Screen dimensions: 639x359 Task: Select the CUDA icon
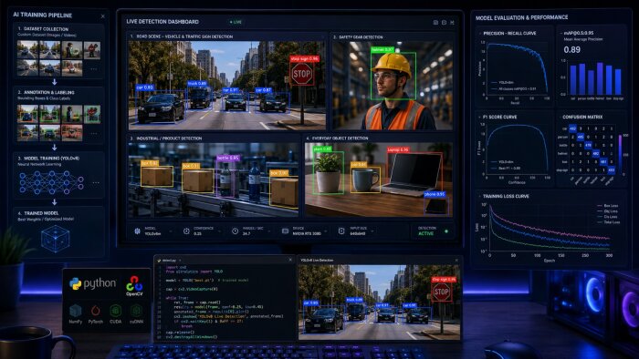pyautogui.click(x=115, y=311)
